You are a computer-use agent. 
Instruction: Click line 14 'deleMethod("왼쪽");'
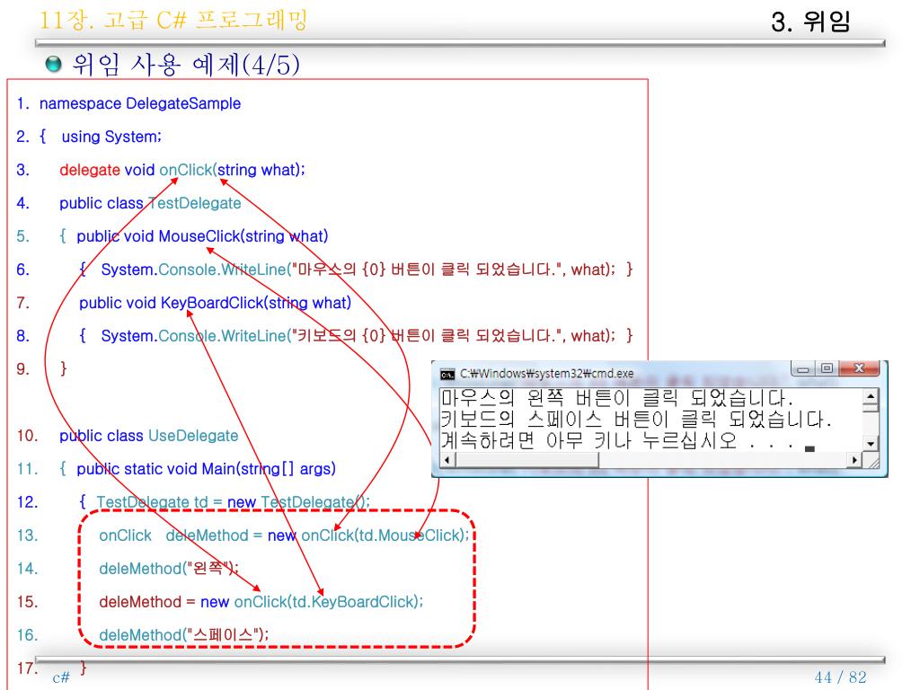coord(169,569)
